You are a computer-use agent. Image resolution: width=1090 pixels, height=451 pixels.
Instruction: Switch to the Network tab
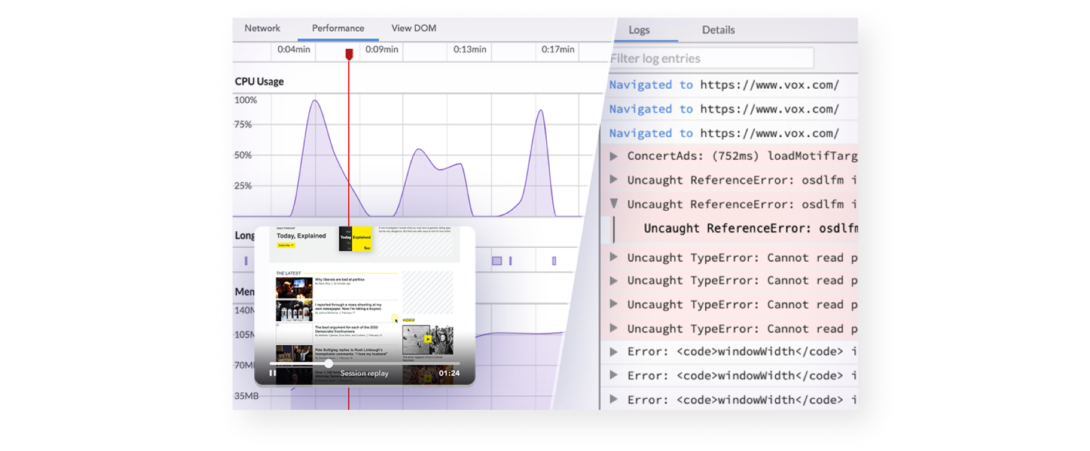(x=262, y=28)
